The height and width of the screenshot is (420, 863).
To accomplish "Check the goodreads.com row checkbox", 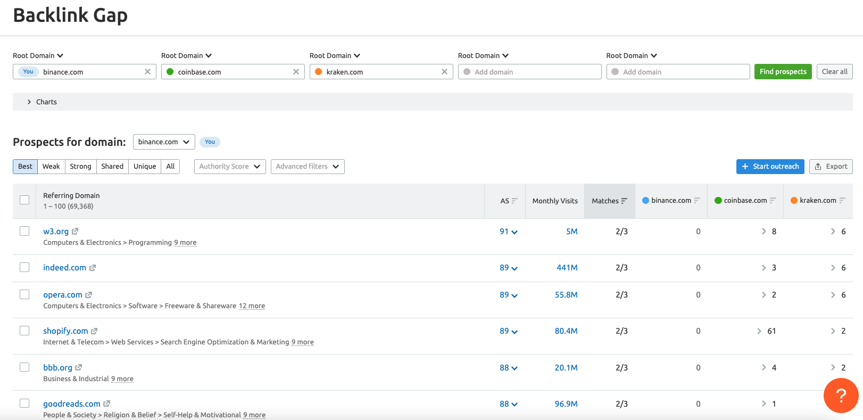I will click(24, 403).
